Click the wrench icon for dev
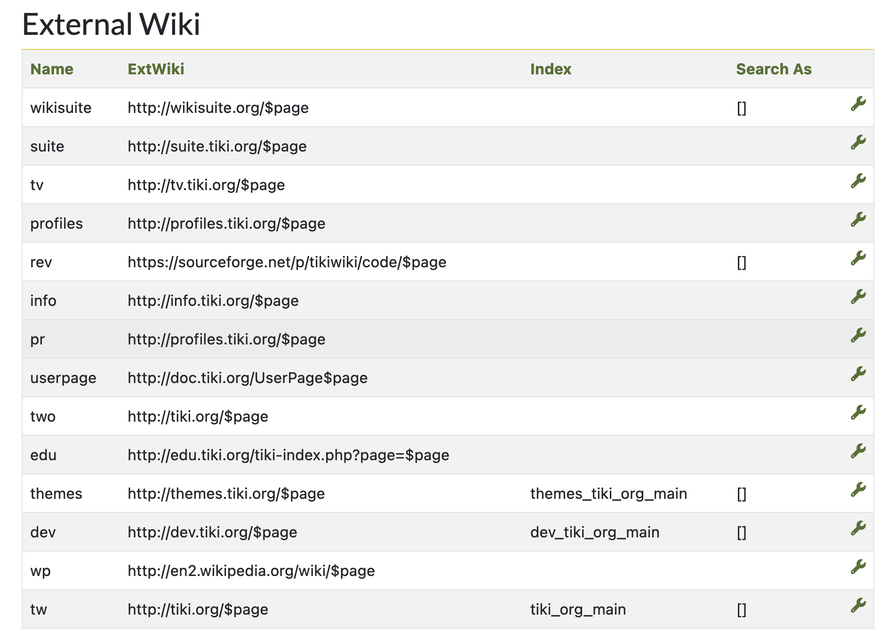Viewport: 896px width, 640px height. pos(858,528)
